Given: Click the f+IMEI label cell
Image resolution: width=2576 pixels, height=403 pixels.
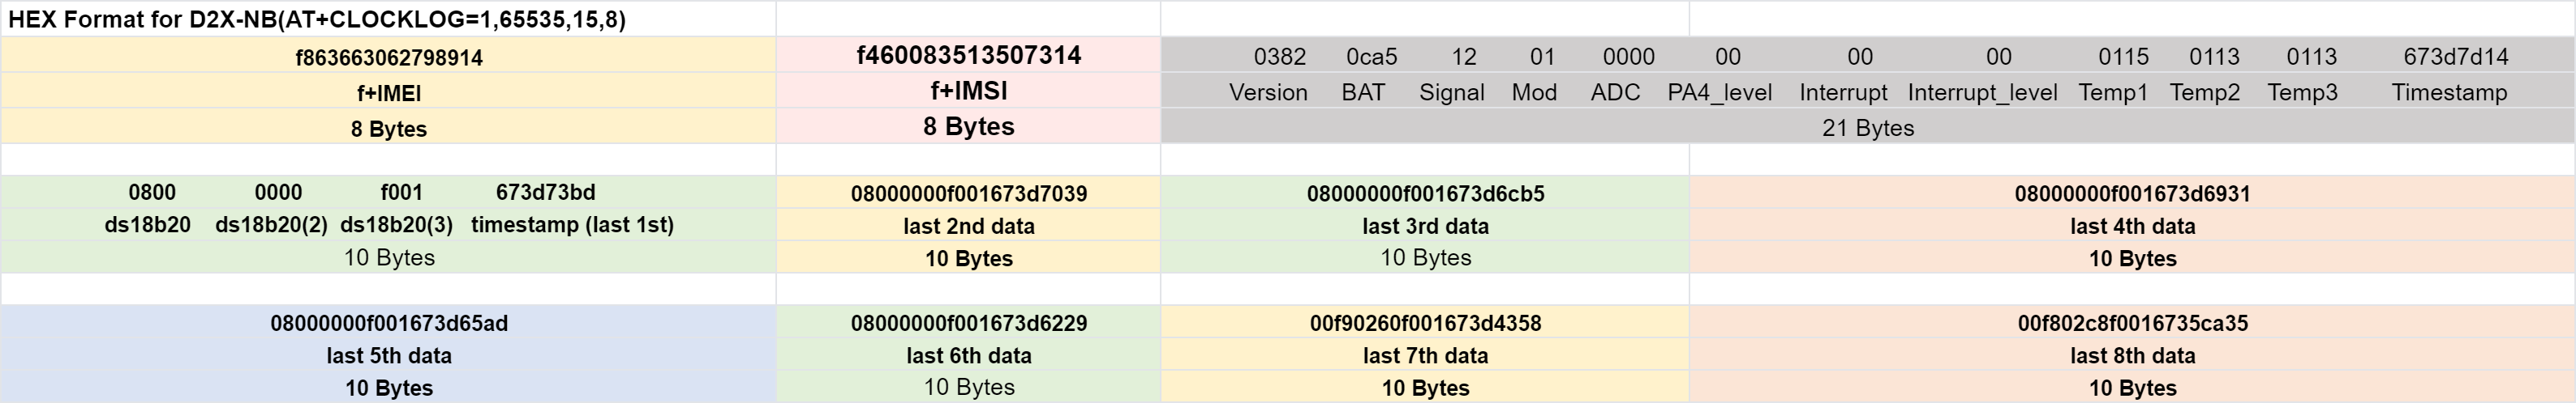Looking at the screenshot, I should 388,93.
